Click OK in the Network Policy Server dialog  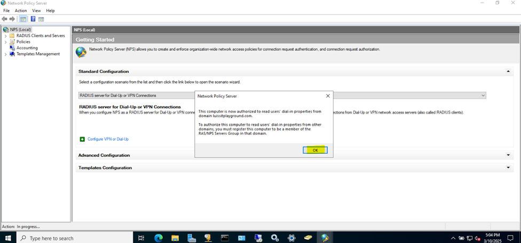315,150
